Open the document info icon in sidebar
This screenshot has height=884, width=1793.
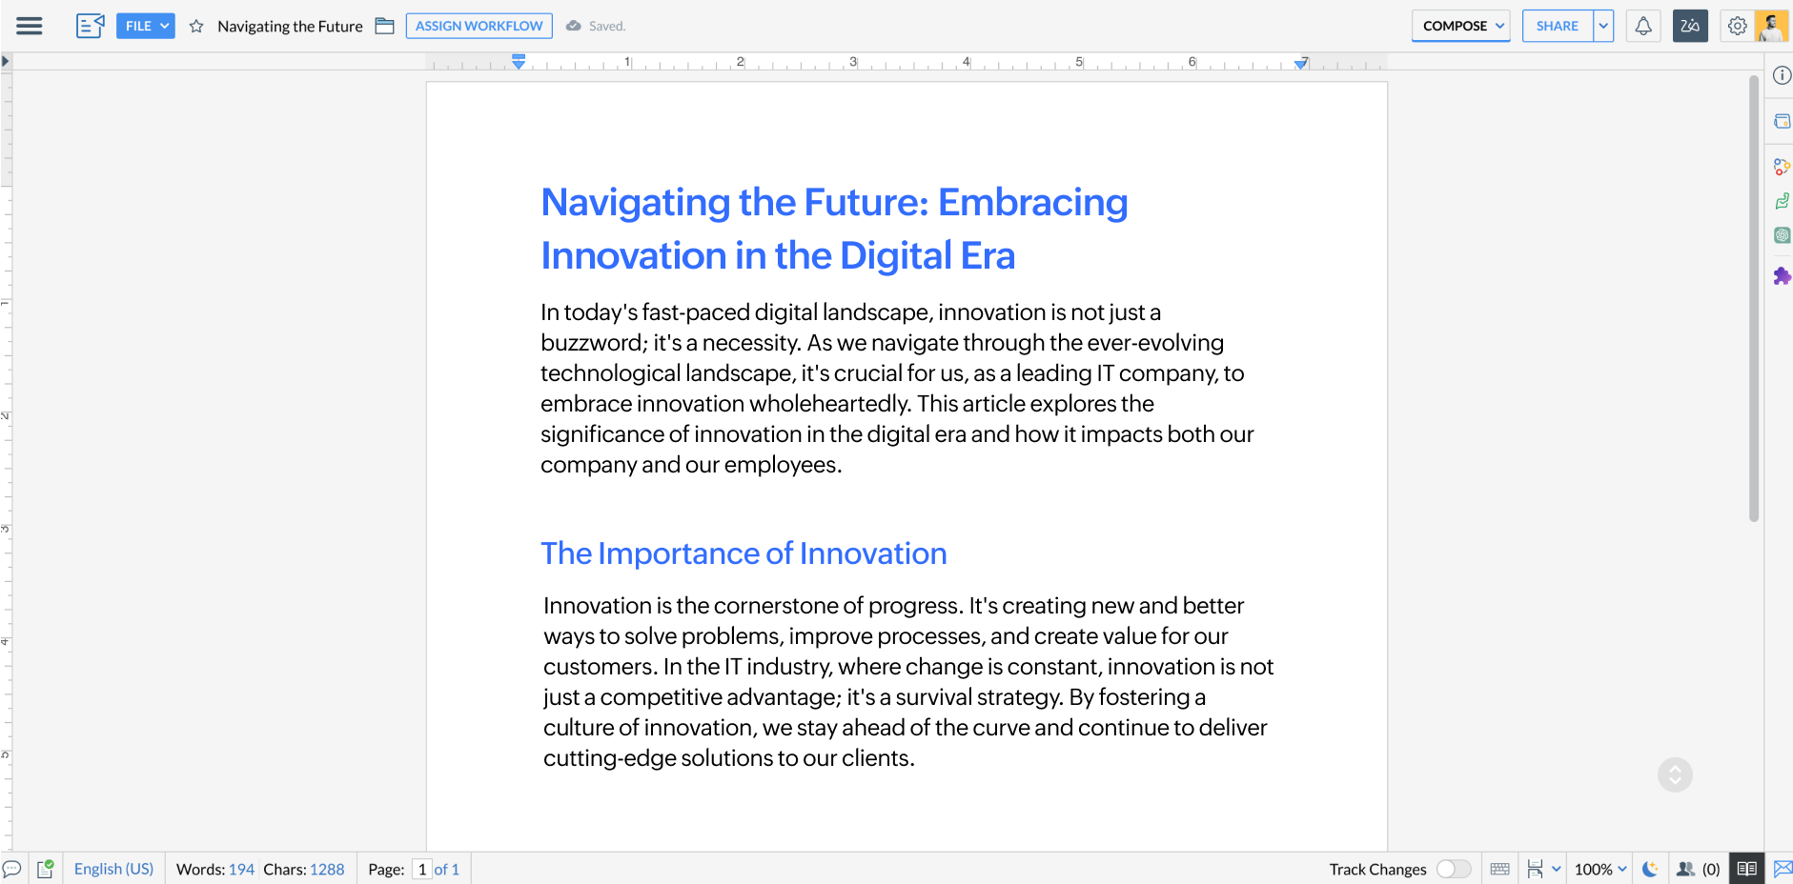(1782, 75)
